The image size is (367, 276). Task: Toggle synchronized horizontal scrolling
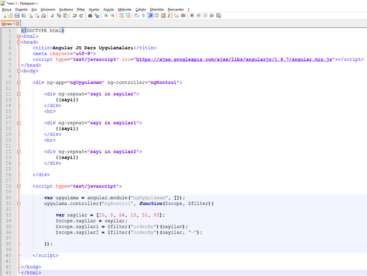[x=128, y=15]
